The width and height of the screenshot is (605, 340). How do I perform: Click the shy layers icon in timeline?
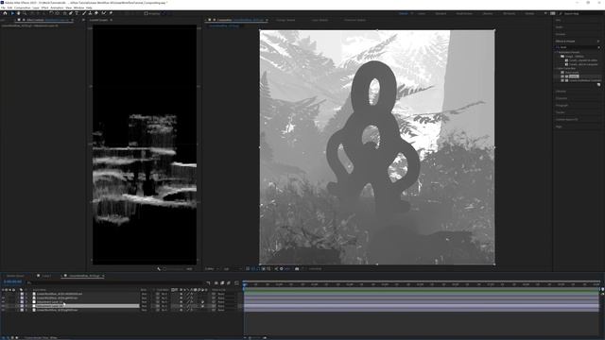(x=216, y=283)
